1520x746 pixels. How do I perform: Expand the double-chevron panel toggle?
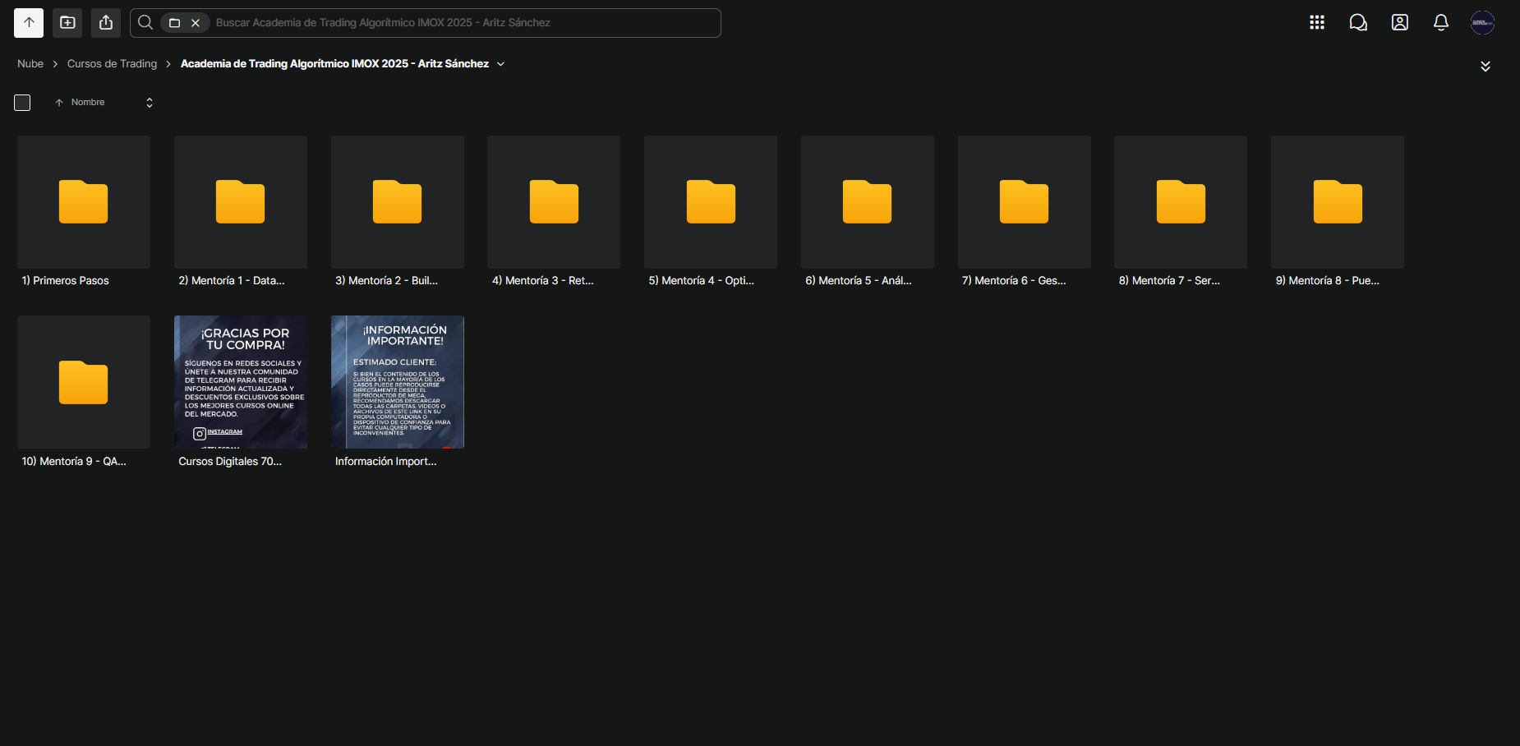pyautogui.click(x=1485, y=67)
